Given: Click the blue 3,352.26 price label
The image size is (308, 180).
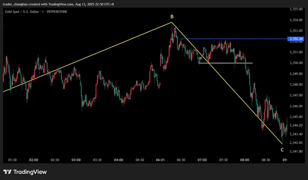Looking at the screenshot, I should (x=296, y=39).
